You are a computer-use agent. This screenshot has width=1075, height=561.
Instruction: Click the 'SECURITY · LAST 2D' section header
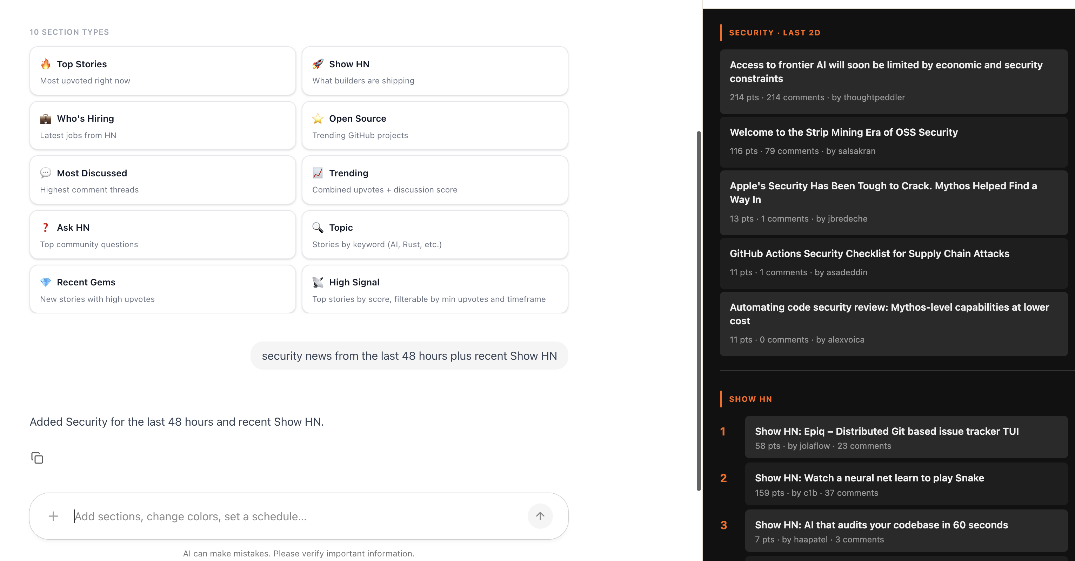coord(775,33)
